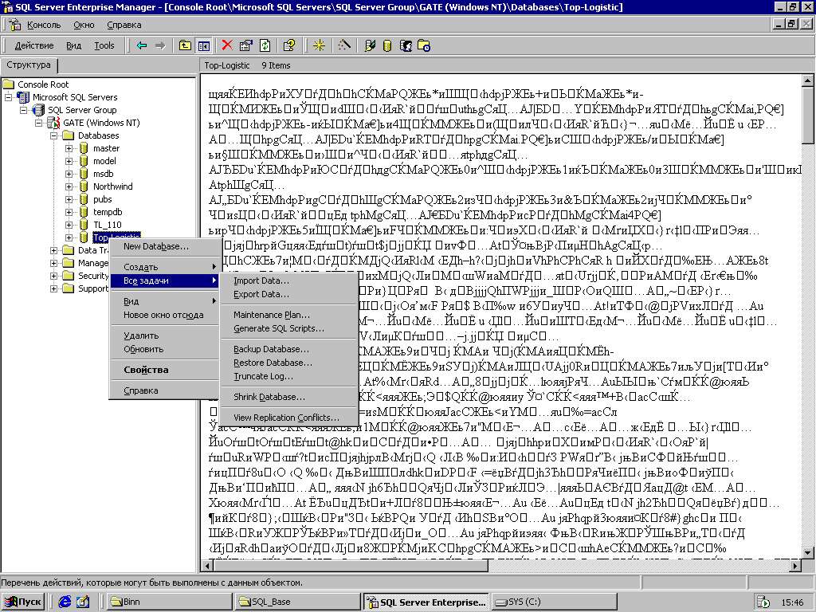Select the TL_110 tree item
The image size is (816, 612).
[x=108, y=225]
